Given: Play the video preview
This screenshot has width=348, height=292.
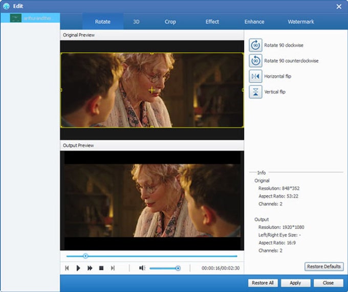Looking at the screenshot, I should pyautogui.click(x=78, y=268).
